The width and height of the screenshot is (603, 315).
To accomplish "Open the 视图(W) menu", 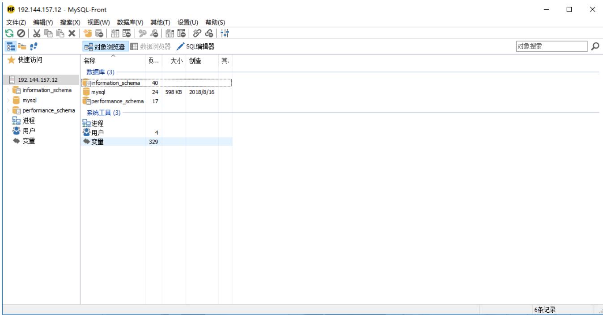I will click(98, 22).
